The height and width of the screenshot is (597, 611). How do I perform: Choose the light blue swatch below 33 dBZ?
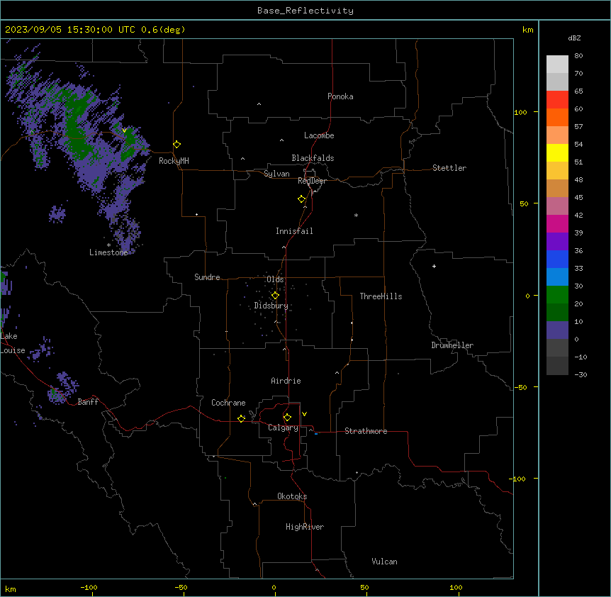coord(557,277)
